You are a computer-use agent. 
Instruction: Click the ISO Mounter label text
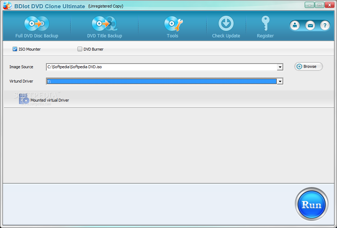[x=30, y=49]
